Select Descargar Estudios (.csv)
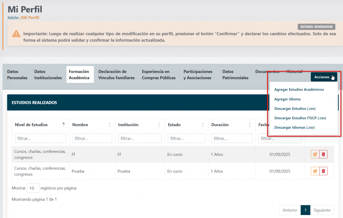The width and height of the screenshot is (343, 218). [x=295, y=108]
